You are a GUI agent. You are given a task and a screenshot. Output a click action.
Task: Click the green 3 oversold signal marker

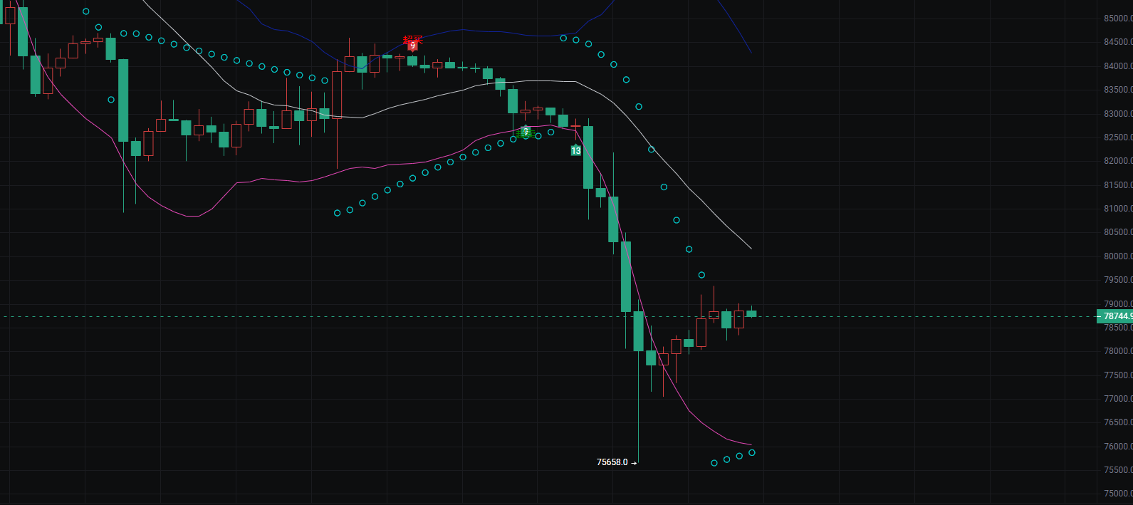[x=526, y=132]
